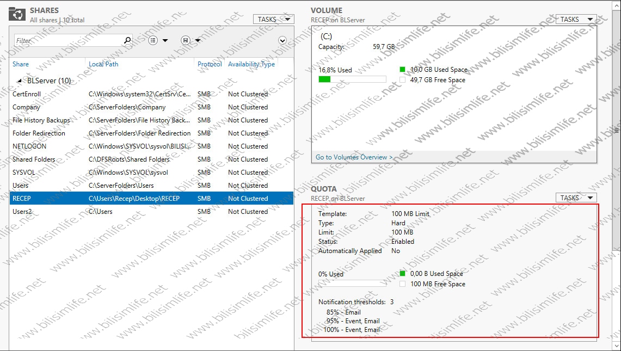Open the Shares TASKS dropdown
This screenshot has width=621, height=351.
coord(274,20)
